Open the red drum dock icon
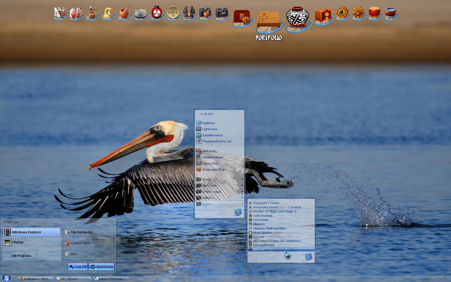This screenshot has height=282, width=451. (x=374, y=12)
